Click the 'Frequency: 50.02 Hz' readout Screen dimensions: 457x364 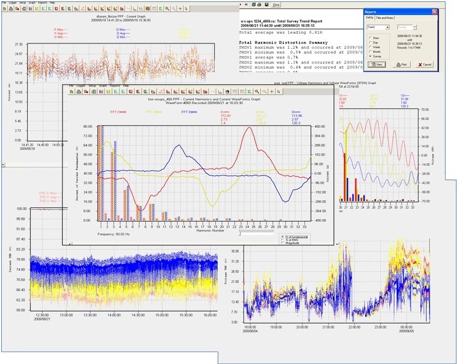coord(114,234)
